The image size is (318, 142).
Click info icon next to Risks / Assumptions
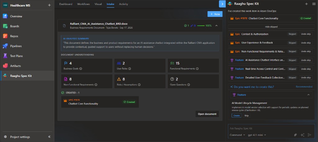(x=139, y=85)
